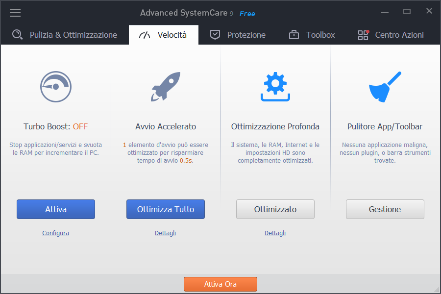Click the gauge icon on the Velocità tab
441x294 pixels.
click(145, 35)
